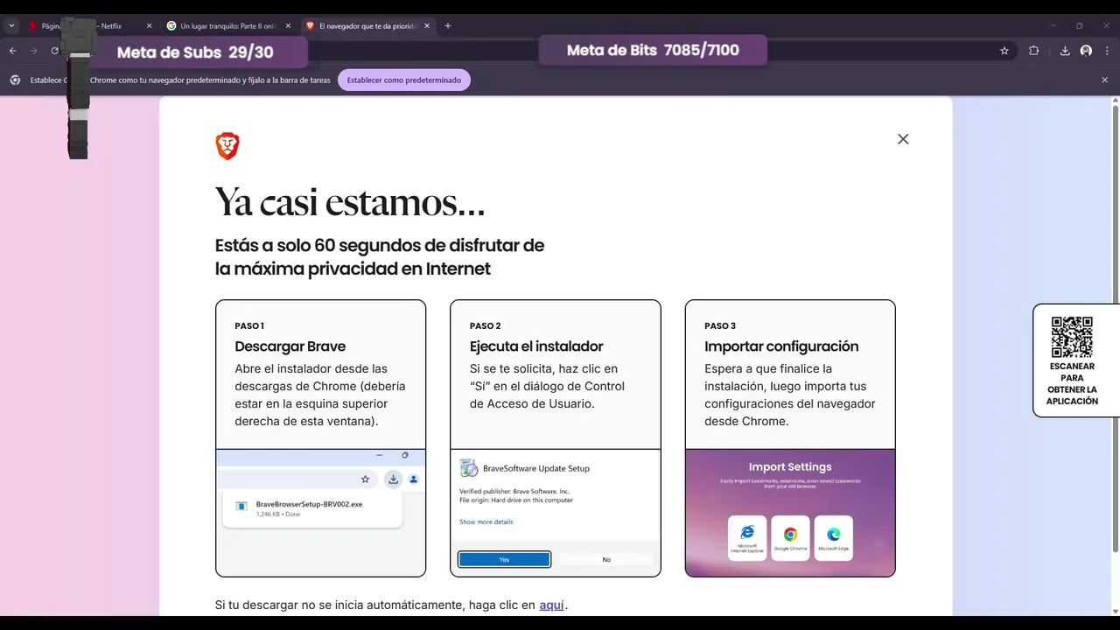
Task: Click the 'aquí' download link
Action: [552, 605]
